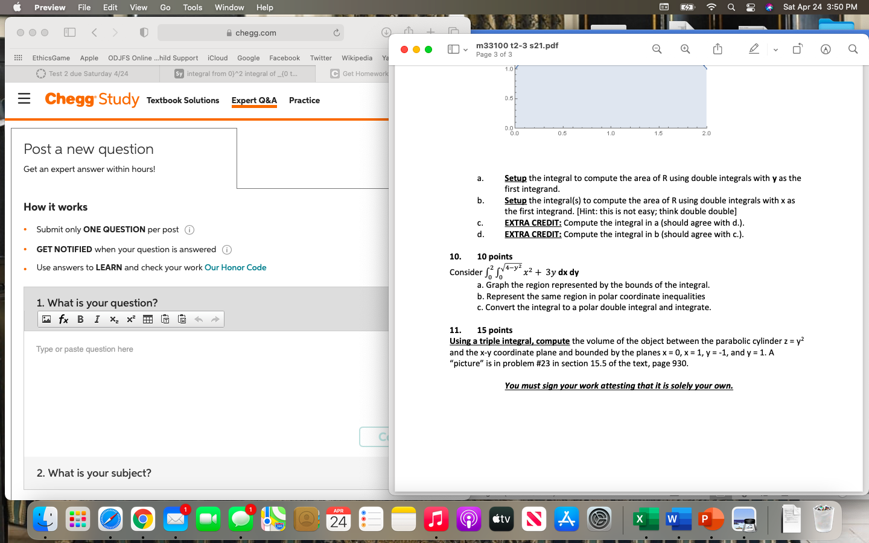
Task: Insert a table in the question editor
Action: [x=148, y=319]
